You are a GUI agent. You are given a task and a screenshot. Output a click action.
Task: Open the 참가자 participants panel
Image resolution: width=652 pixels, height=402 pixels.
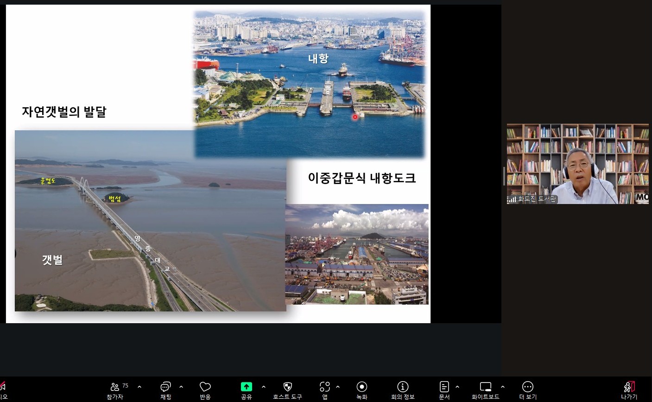tap(115, 390)
